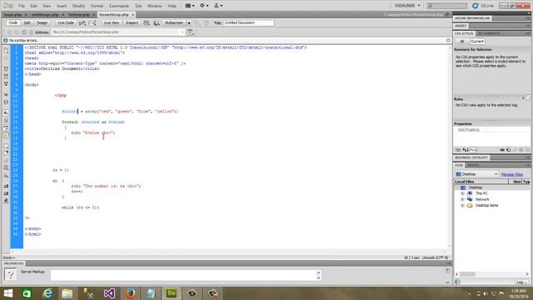Click the Windows Start button
Viewport: 533px width, 300px height.
(7, 293)
